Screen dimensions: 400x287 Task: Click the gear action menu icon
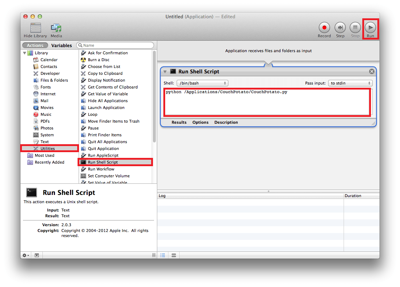pyautogui.click(x=26, y=255)
